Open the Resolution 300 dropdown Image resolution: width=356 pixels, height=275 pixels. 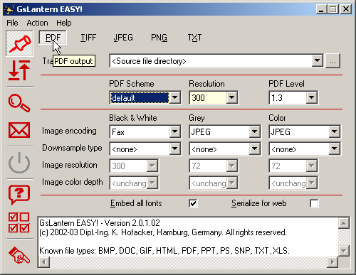pyautogui.click(x=231, y=97)
